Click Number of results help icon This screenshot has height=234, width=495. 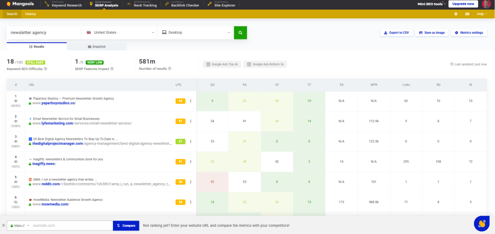(x=170, y=69)
